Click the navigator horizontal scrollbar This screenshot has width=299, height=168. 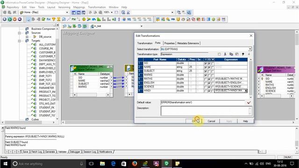pyautogui.click(x=28, y=122)
